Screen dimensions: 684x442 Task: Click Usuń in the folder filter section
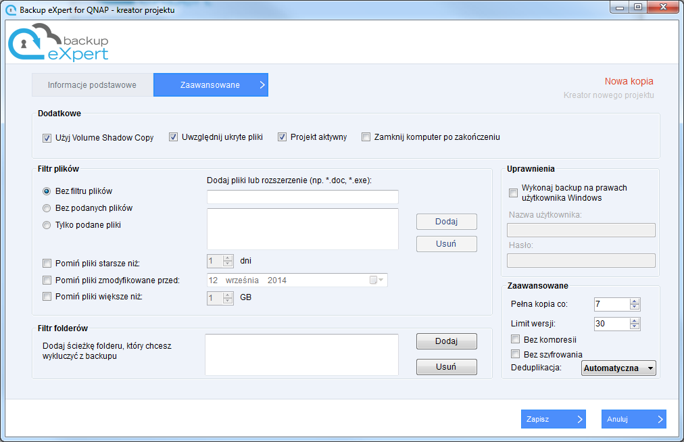[x=447, y=367]
